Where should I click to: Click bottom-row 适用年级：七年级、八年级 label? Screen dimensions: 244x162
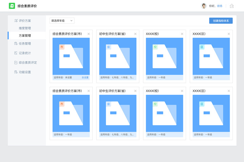pos(117,134)
